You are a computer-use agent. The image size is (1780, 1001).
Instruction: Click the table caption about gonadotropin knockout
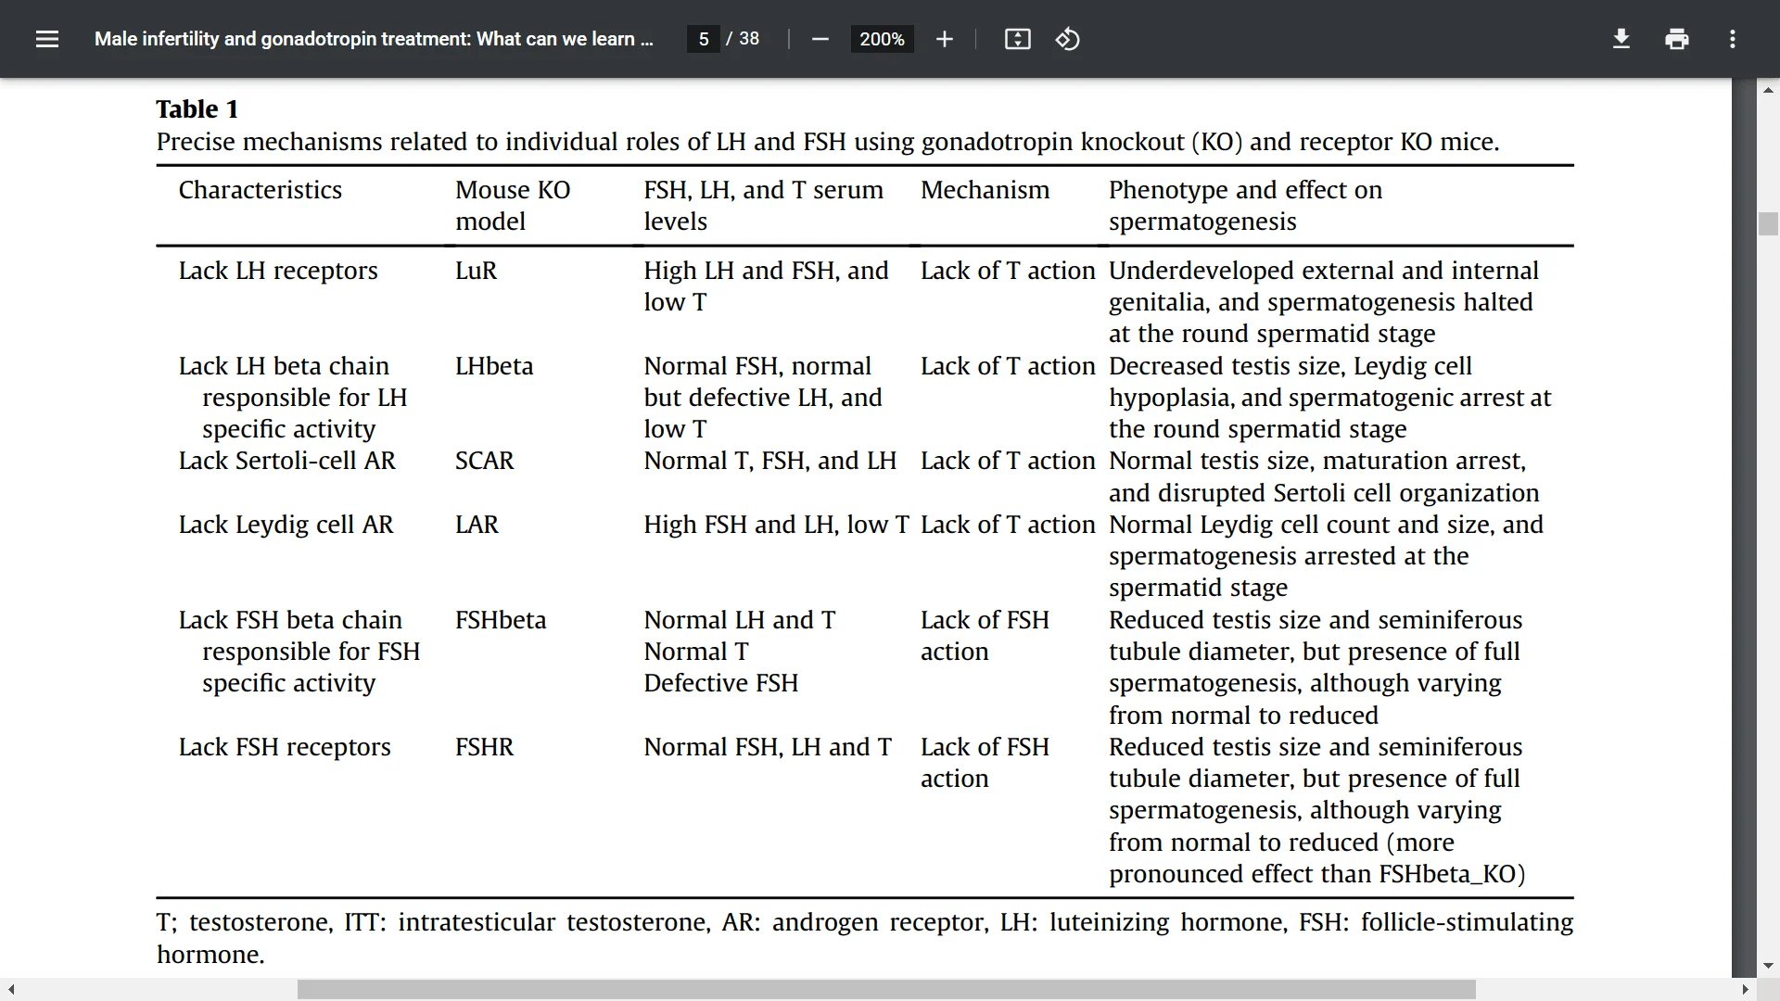tap(828, 142)
